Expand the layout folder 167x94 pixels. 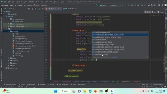(8, 58)
